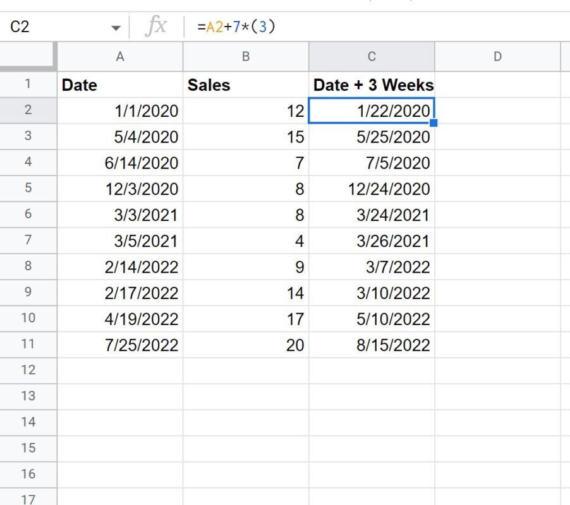Select row 1 header
570x505 pixels.
[28, 84]
